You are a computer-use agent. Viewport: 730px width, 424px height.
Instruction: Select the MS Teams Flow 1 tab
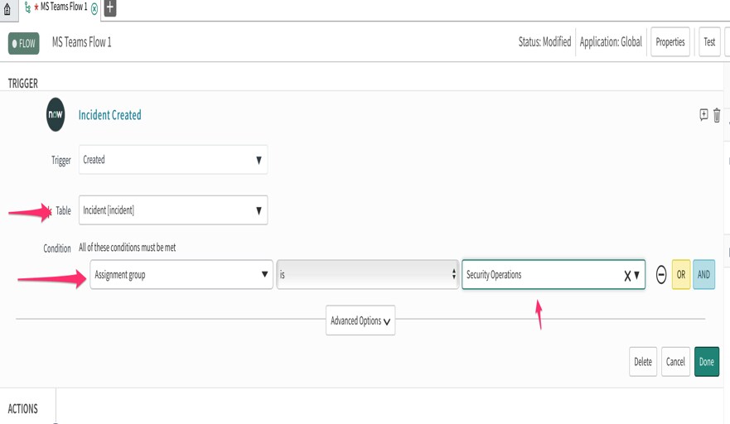click(62, 7)
